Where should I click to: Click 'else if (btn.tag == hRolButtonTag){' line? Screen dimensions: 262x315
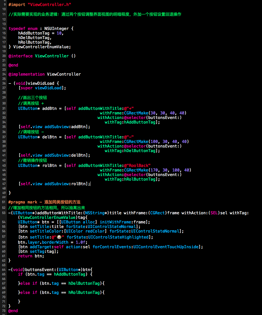62,292
